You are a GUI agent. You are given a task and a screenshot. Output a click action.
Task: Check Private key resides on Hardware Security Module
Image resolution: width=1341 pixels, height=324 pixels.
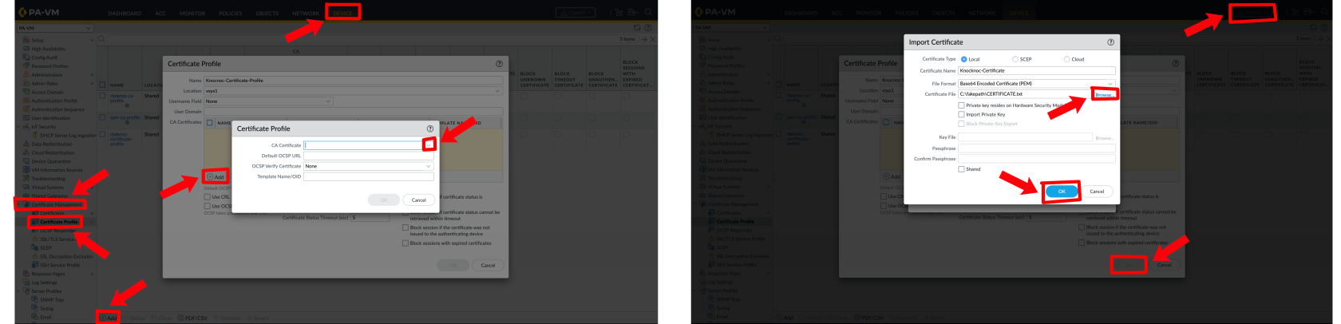961,105
